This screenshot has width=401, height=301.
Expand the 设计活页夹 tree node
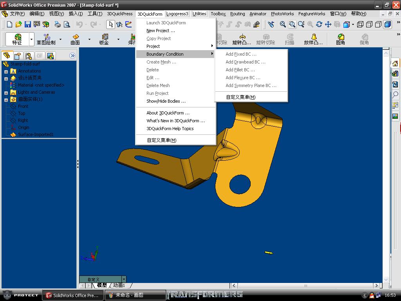(6, 78)
